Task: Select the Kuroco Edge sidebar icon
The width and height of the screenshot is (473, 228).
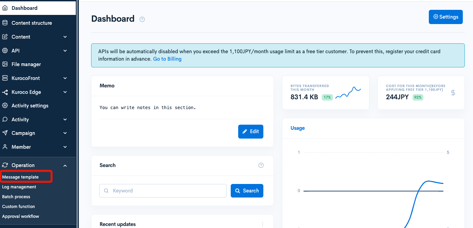Action: 5,92
